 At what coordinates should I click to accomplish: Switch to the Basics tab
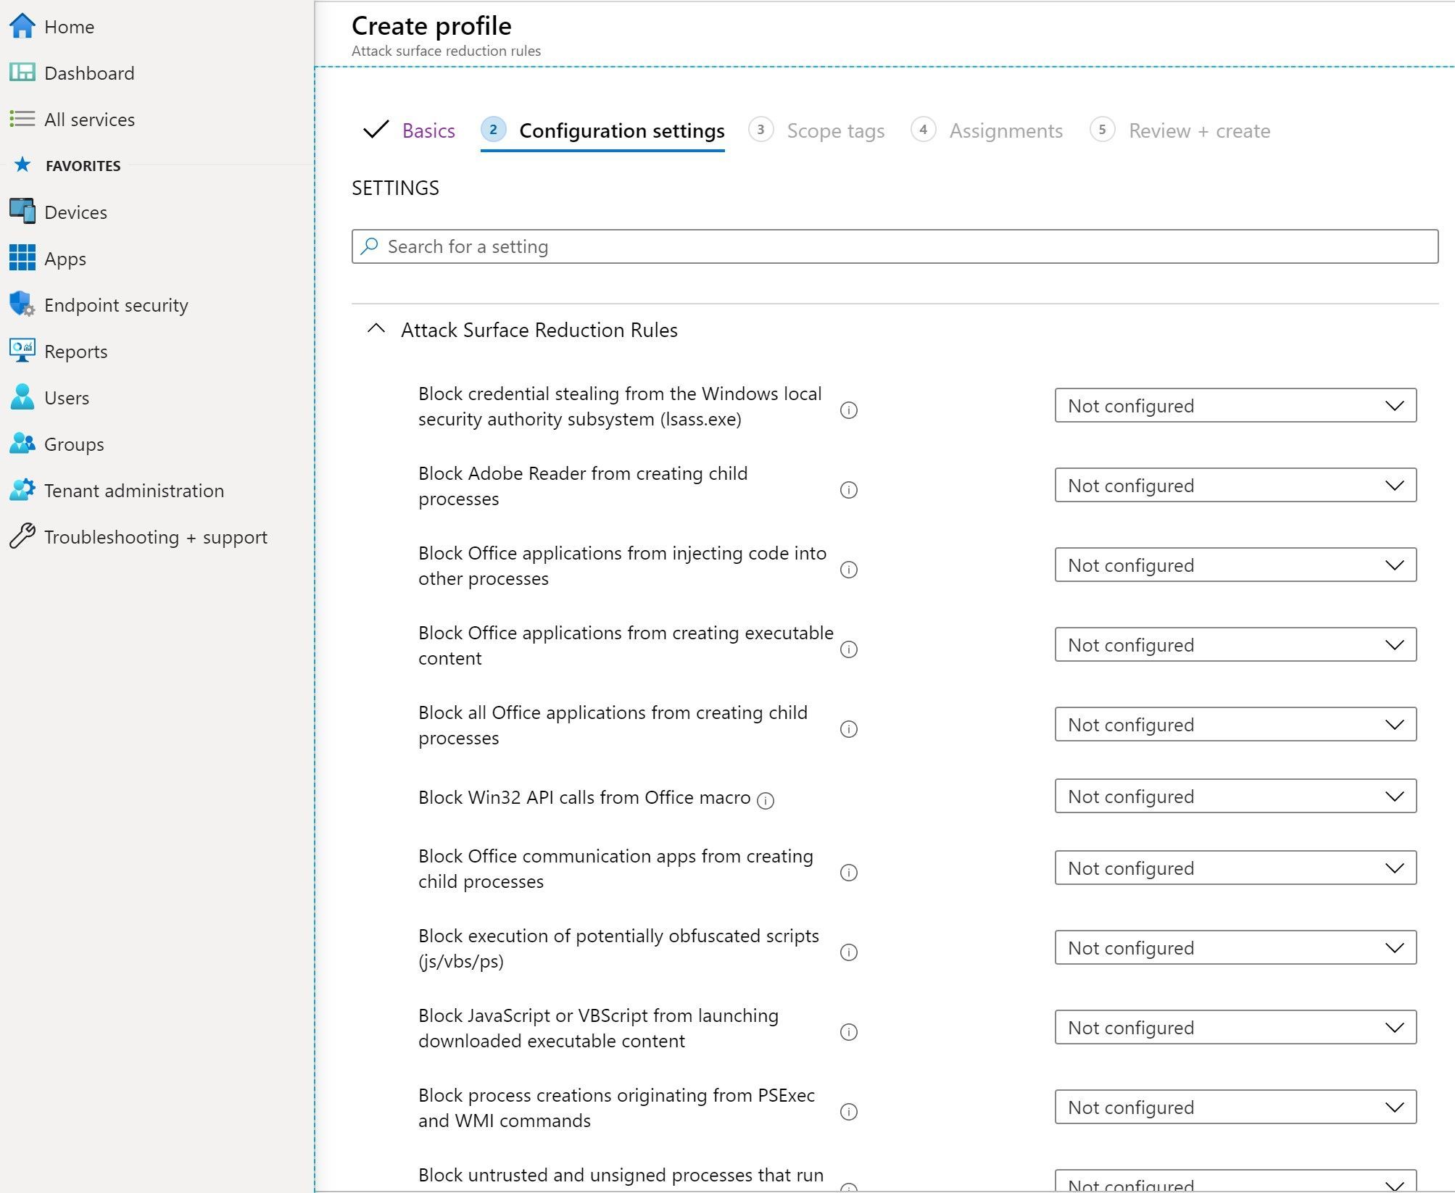[428, 129]
